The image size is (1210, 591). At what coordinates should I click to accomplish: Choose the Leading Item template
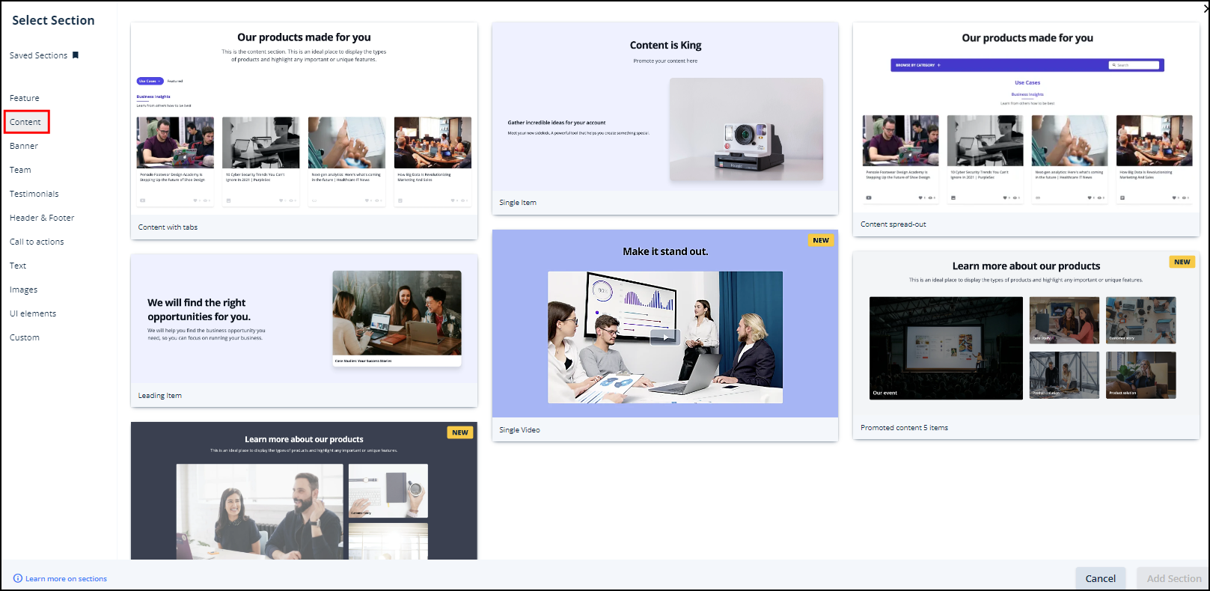pyautogui.click(x=304, y=330)
